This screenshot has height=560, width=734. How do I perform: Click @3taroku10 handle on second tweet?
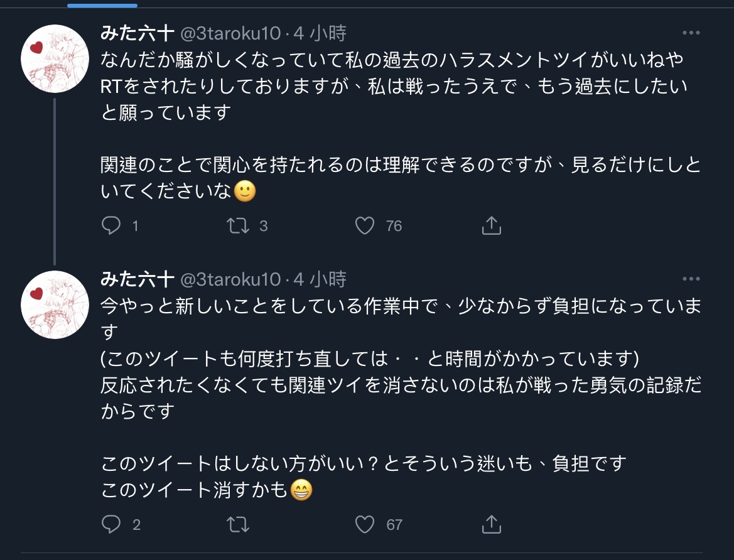coord(230,279)
